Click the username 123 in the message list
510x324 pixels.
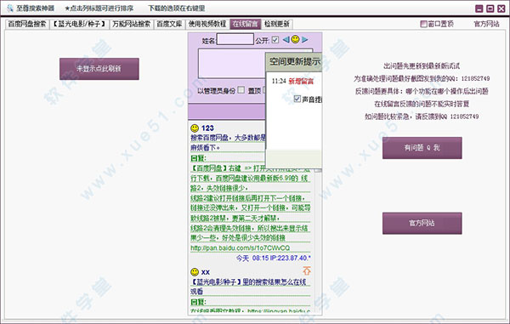coord(207,128)
